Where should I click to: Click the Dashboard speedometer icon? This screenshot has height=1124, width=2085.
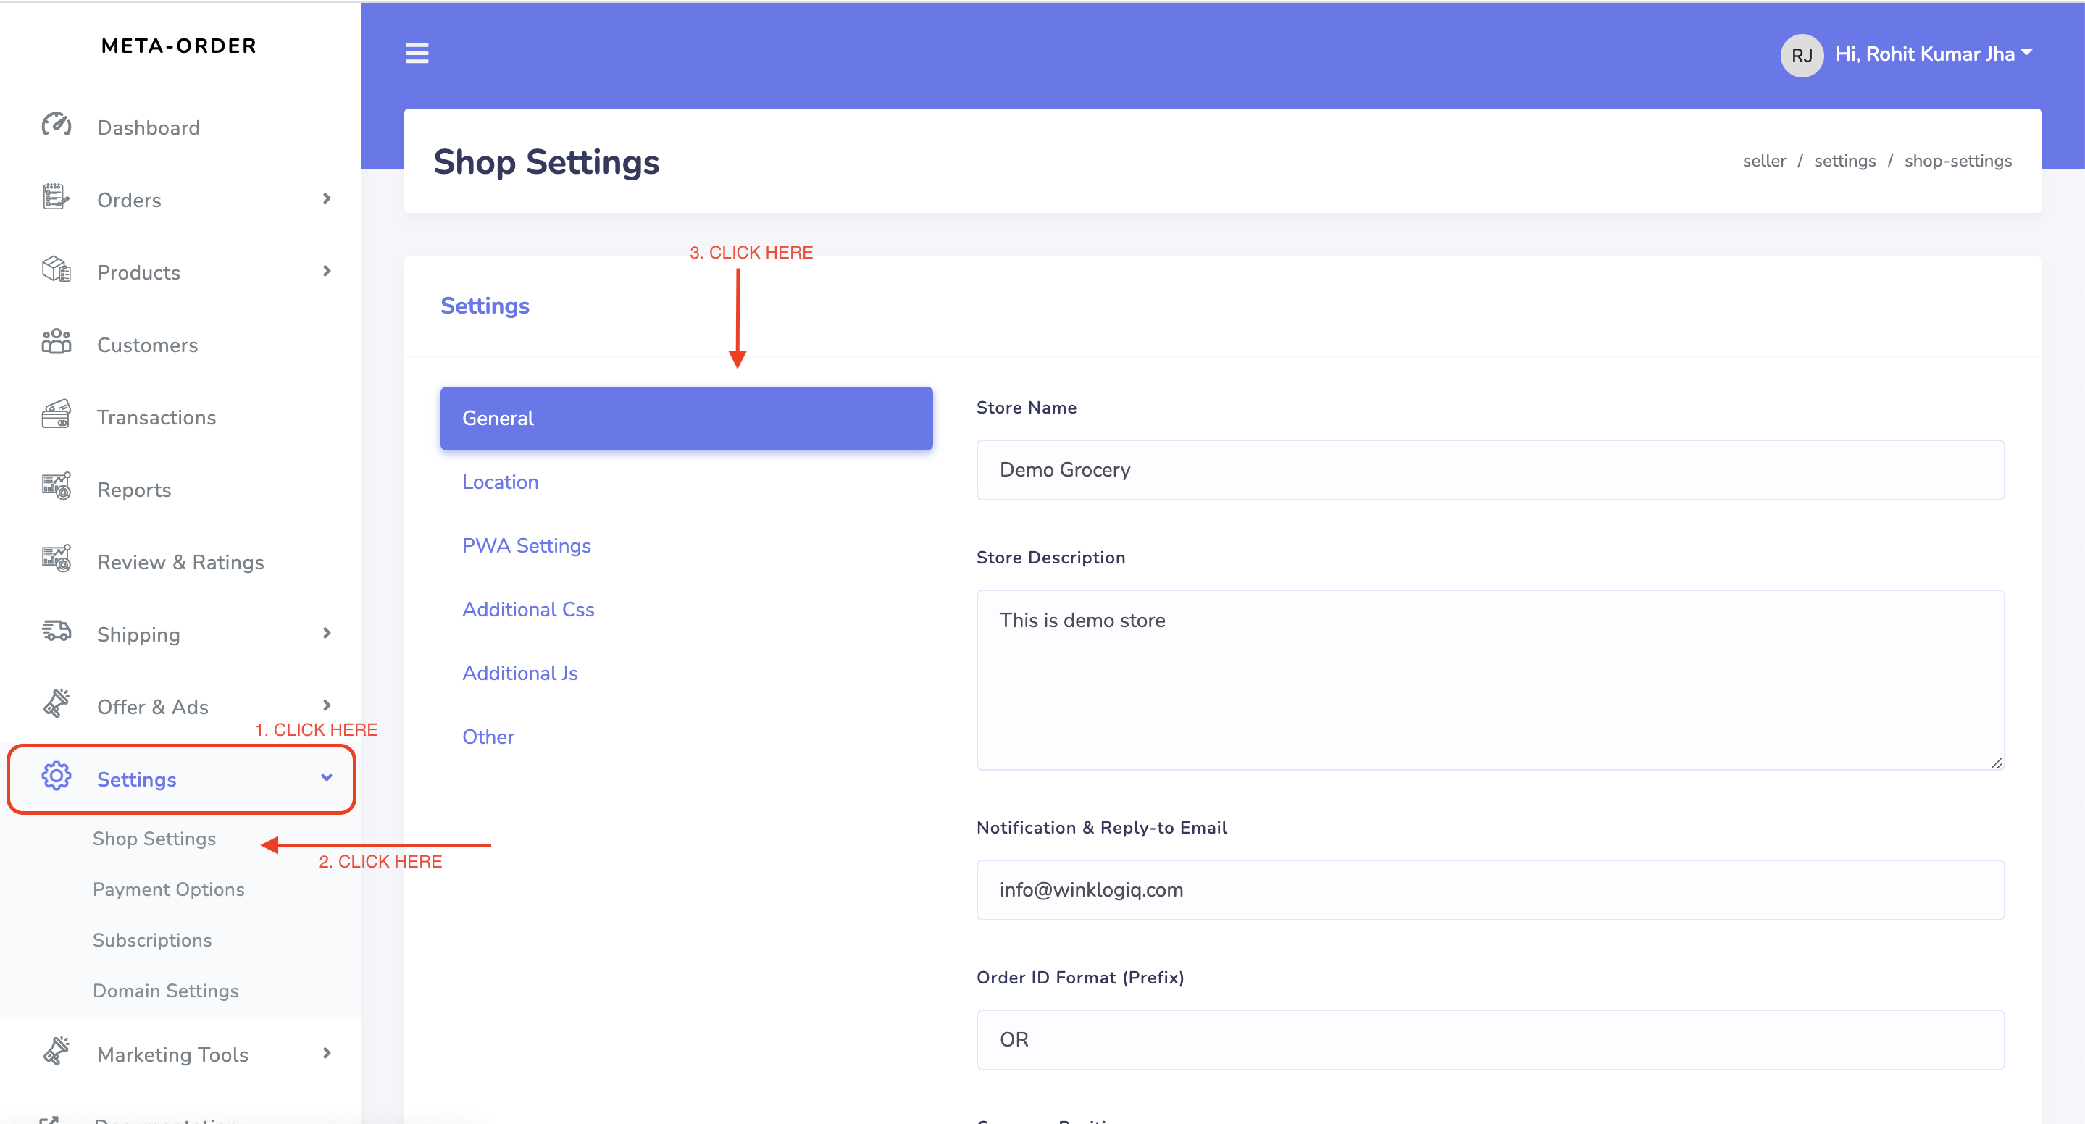56,125
